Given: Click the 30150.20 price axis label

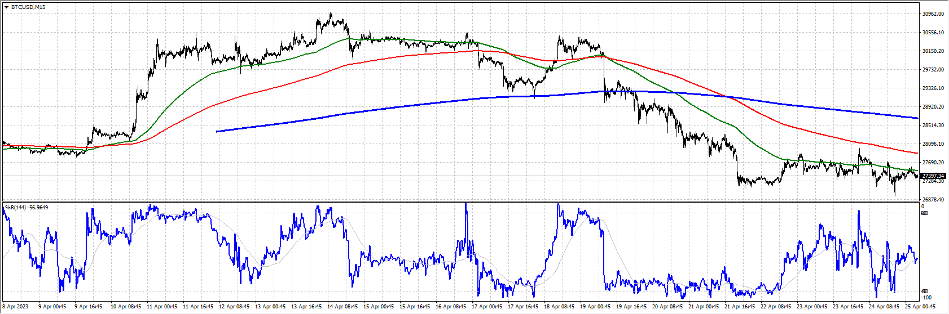Looking at the screenshot, I should coord(933,51).
